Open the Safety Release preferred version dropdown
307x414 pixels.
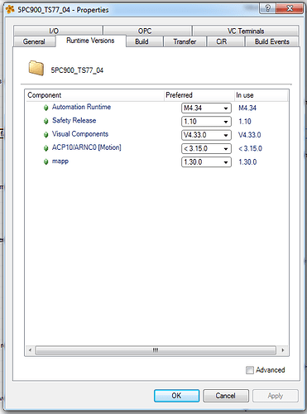point(206,122)
